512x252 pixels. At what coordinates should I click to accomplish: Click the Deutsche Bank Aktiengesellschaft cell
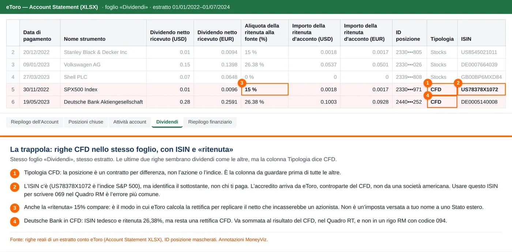[x=103, y=102]
